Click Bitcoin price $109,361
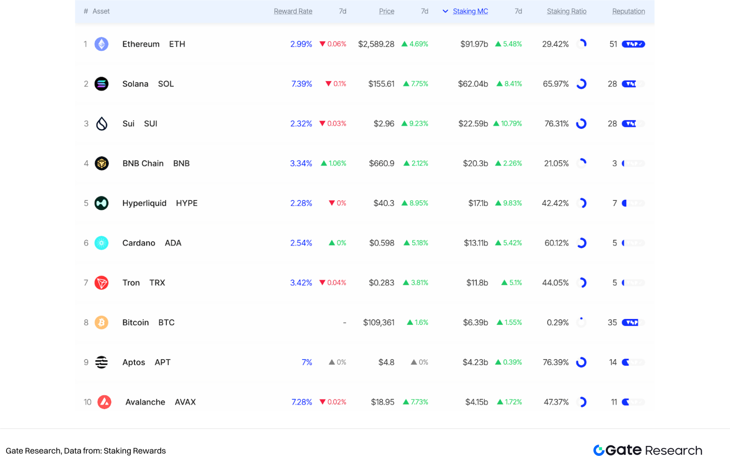730x456 pixels. [379, 323]
